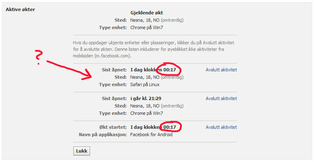
Task: End activity for Safari på Linux session
Action: [x=221, y=70]
